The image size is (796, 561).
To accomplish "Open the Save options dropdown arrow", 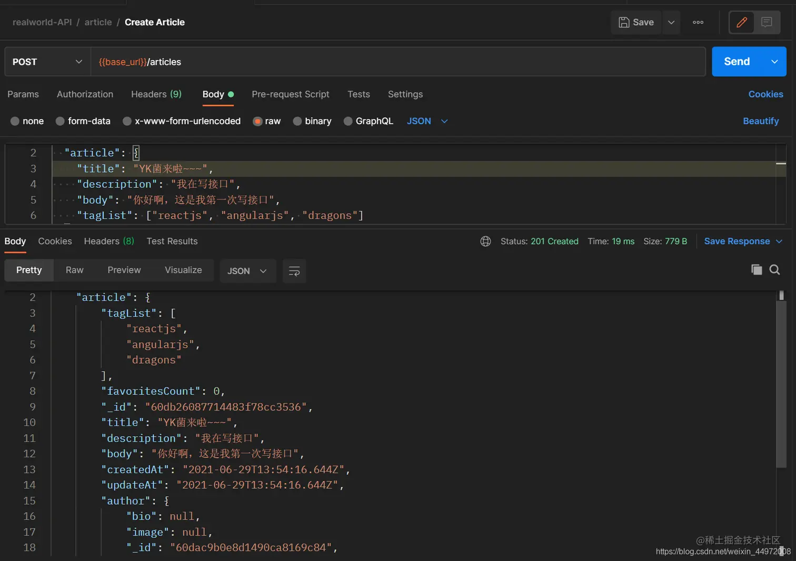I will click(x=671, y=22).
